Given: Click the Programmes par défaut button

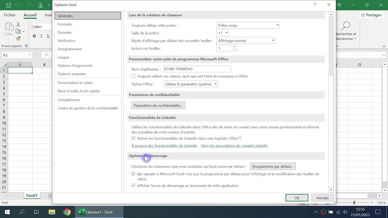Looking at the screenshot, I should coord(273,166).
